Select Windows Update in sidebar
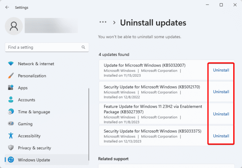This screenshot has width=242, height=168. [47, 160]
